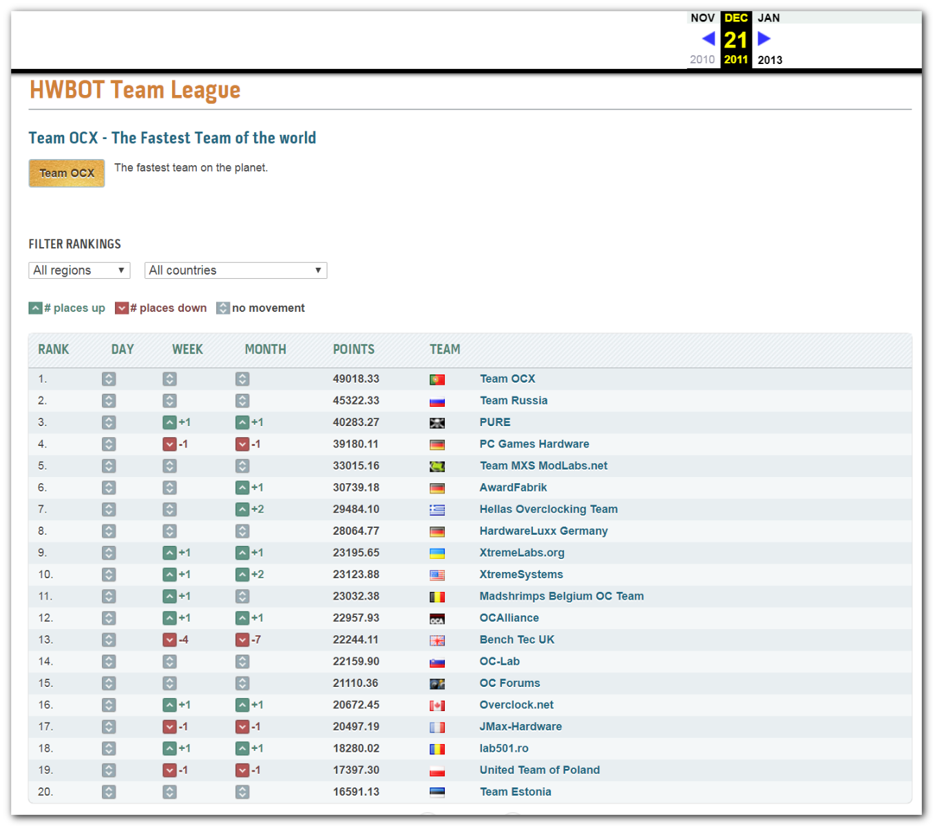
Task: Click the points value 49018.33
Action: (x=356, y=379)
